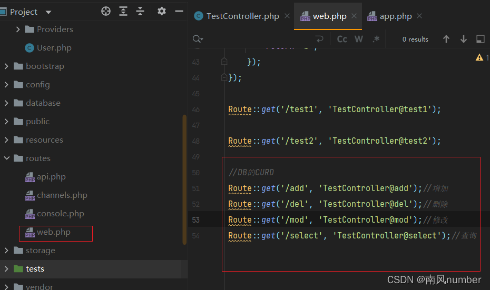Viewport: 490px width, 290px height.
Task: Click the '/del' route code line
Action: (325, 204)
